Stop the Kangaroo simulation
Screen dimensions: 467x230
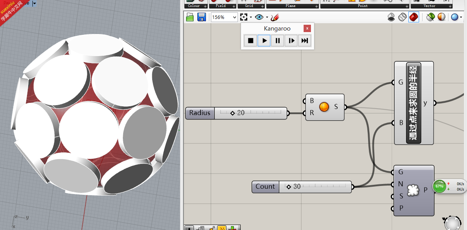tap(251, 40)
